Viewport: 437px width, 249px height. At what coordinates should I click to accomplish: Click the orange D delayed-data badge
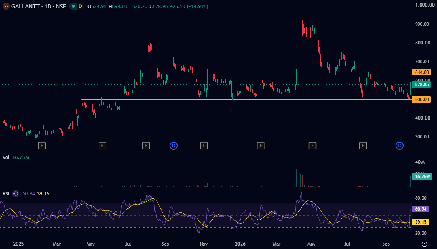(x=80, y=6)
